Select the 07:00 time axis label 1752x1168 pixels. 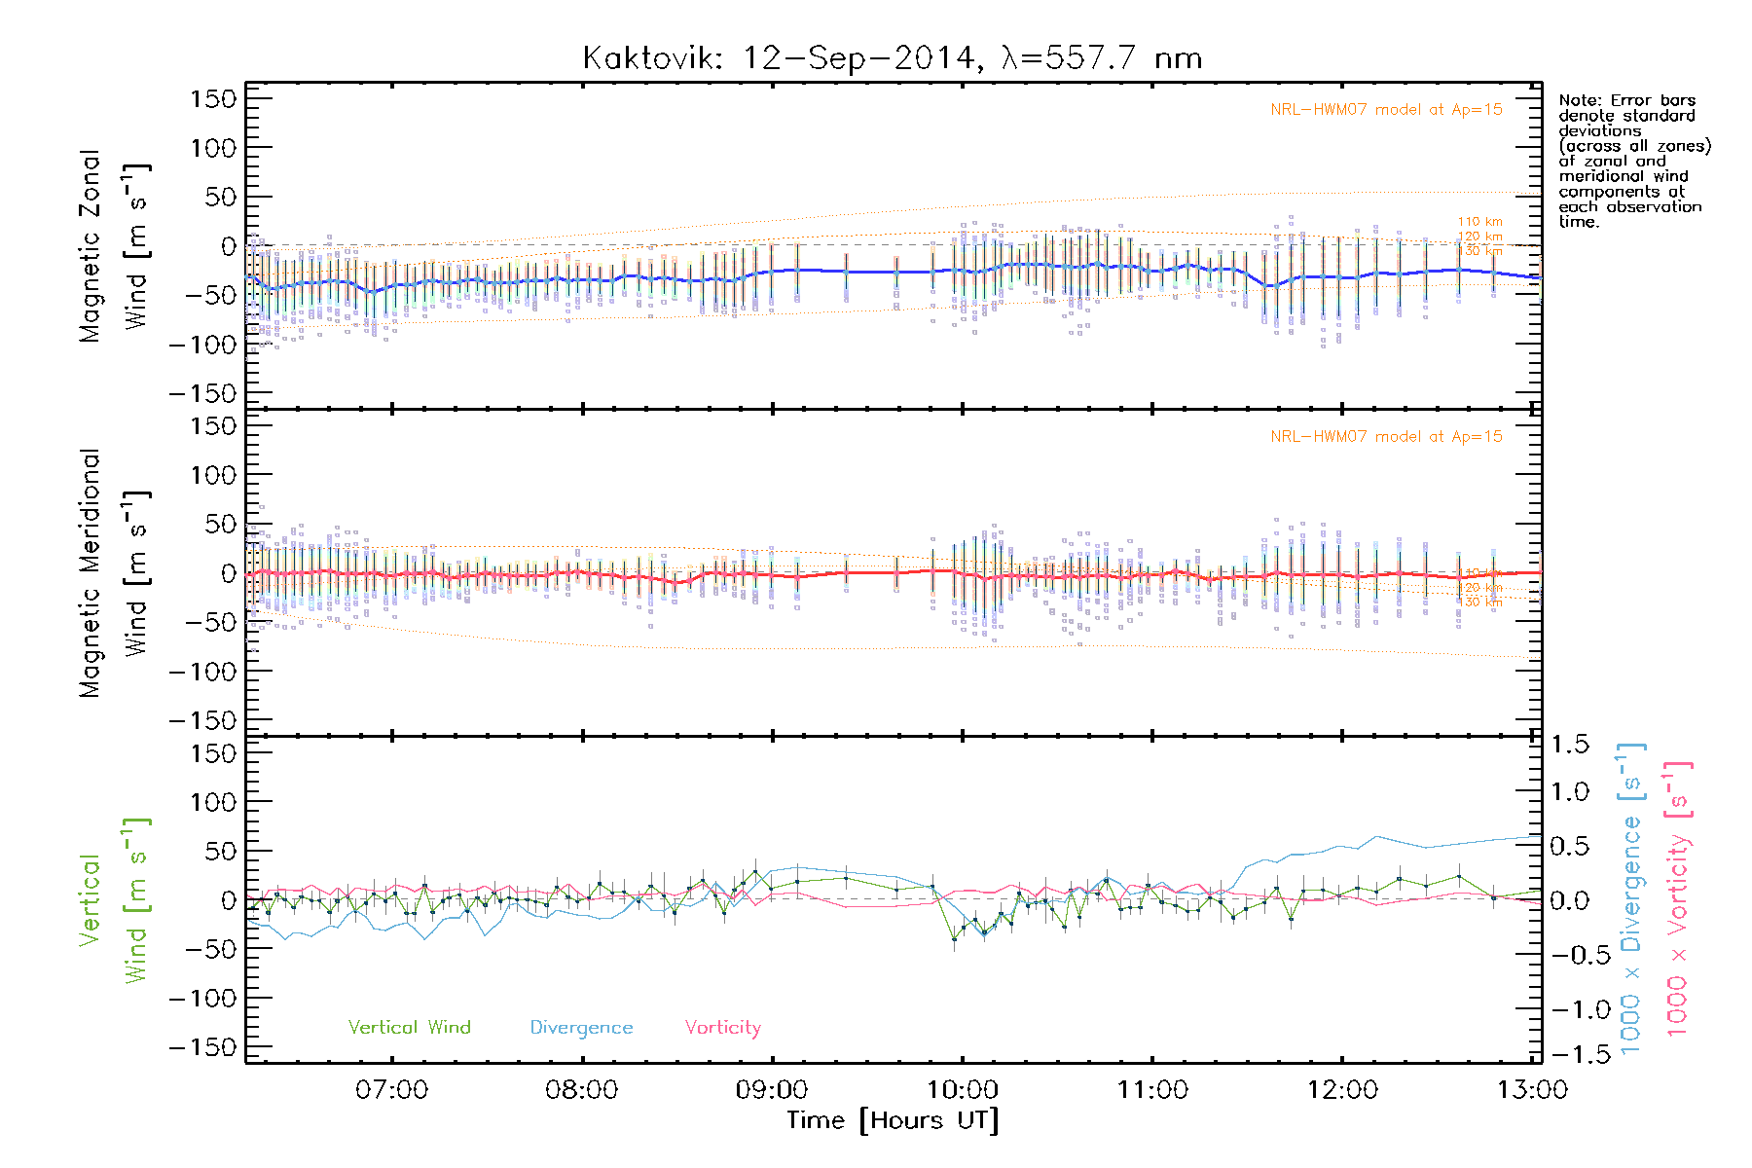pos(391,1090)
